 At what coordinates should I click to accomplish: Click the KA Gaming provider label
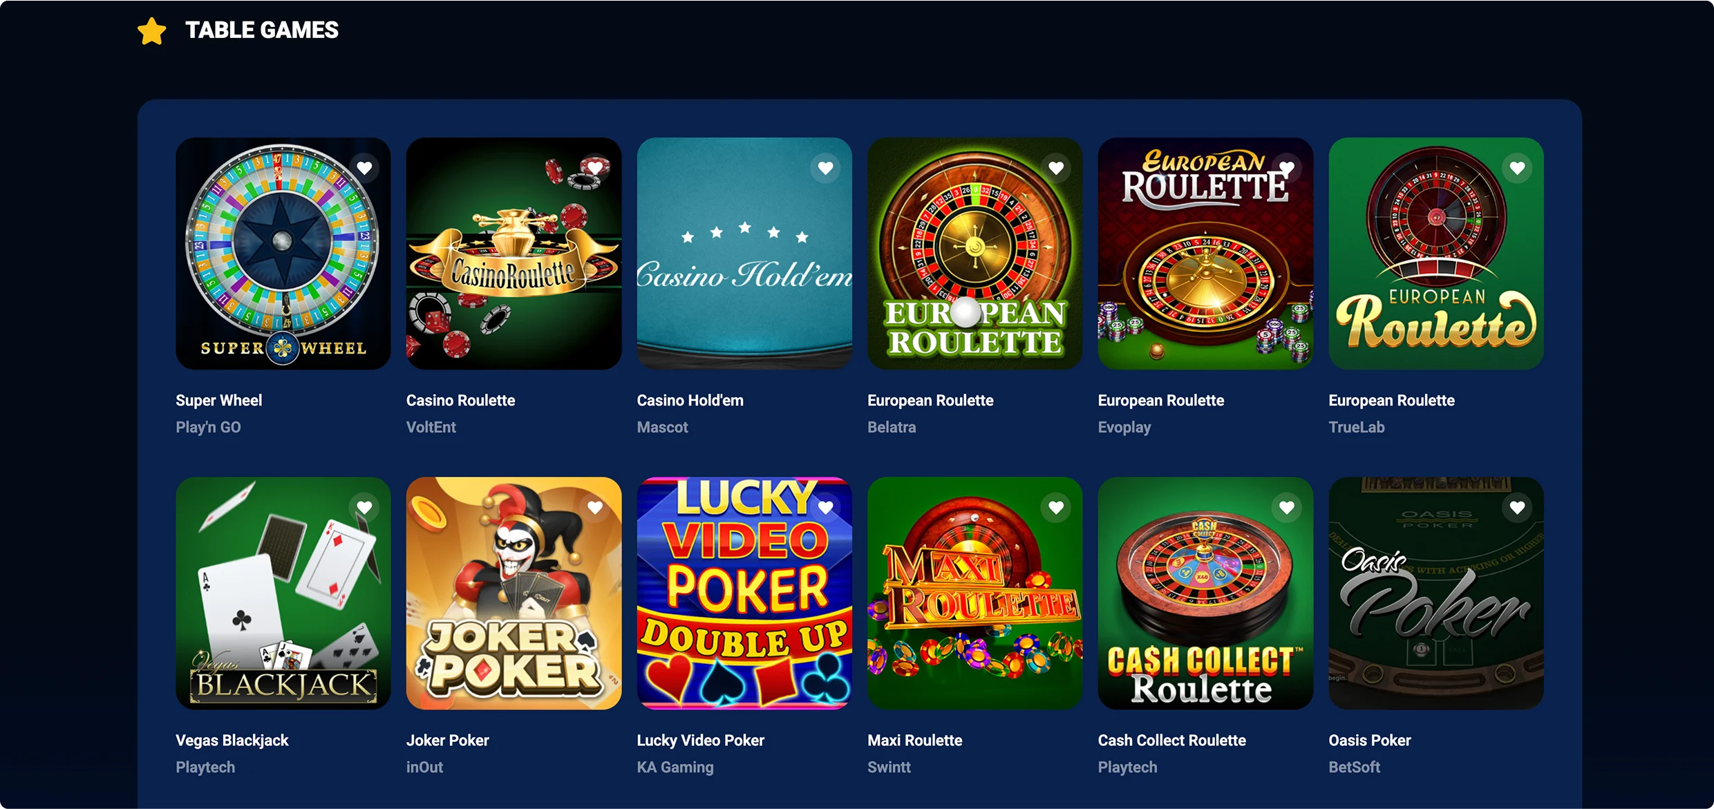pos(675,768)
